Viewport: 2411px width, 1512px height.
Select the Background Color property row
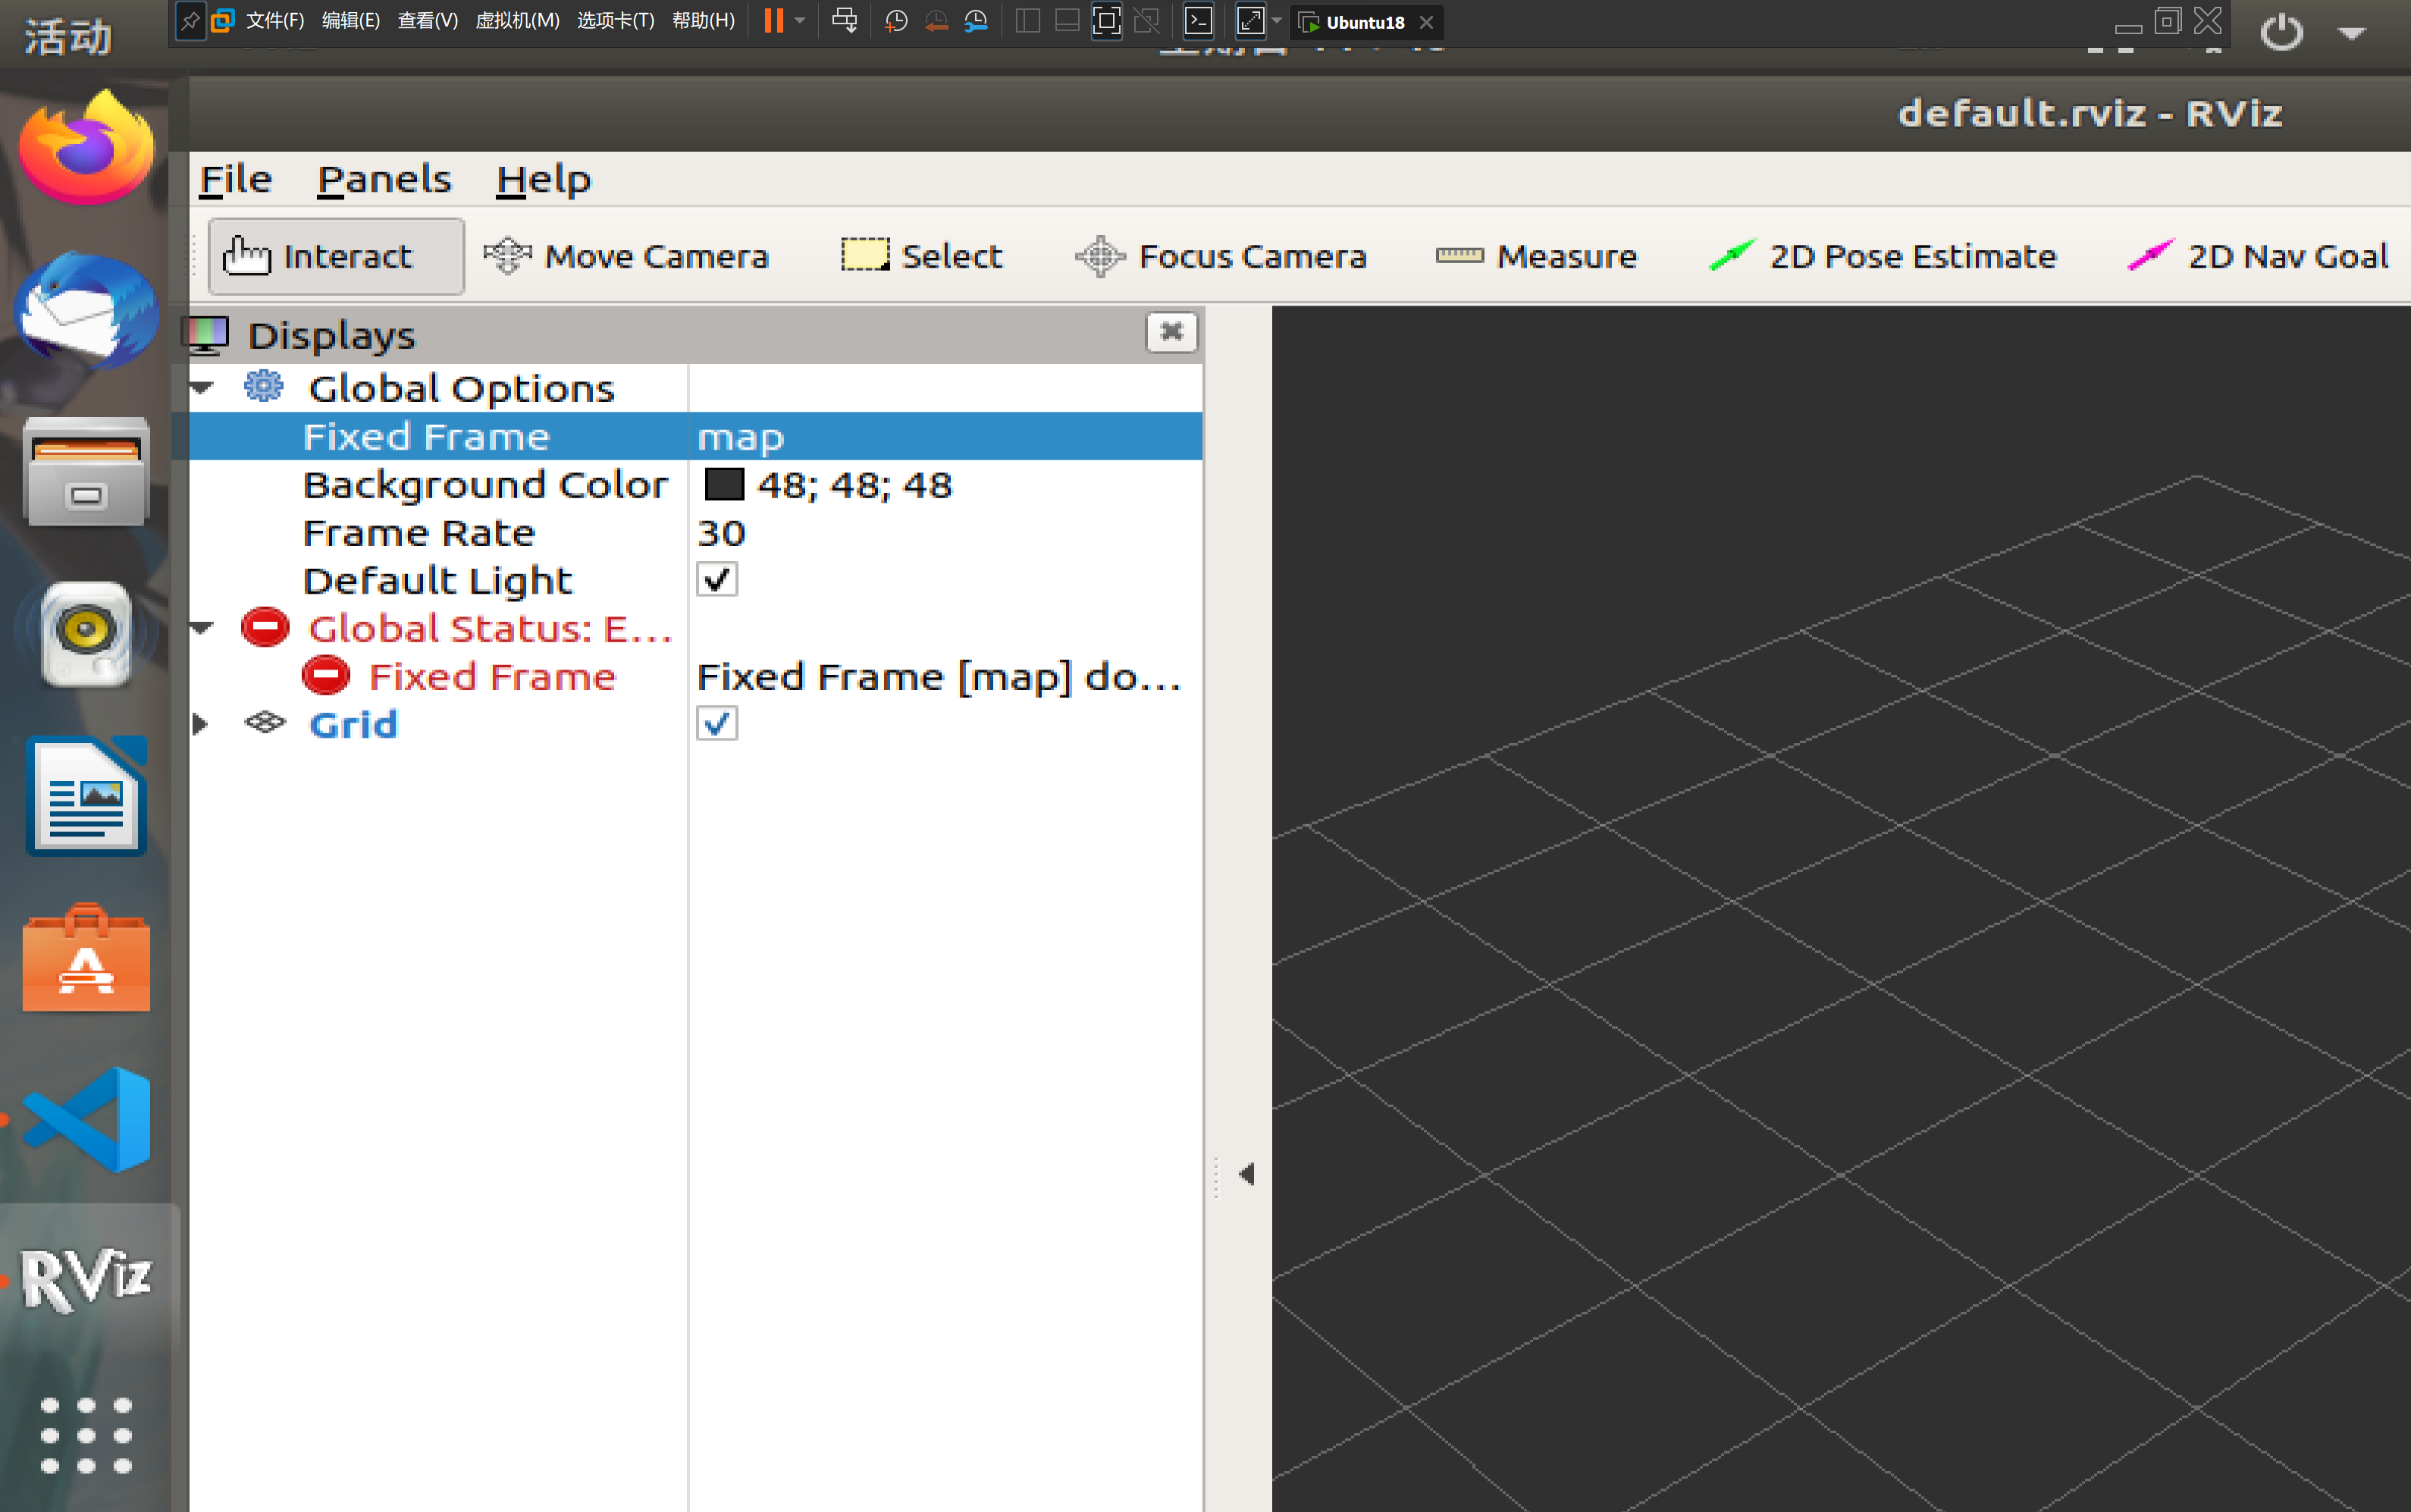[694, 485]
